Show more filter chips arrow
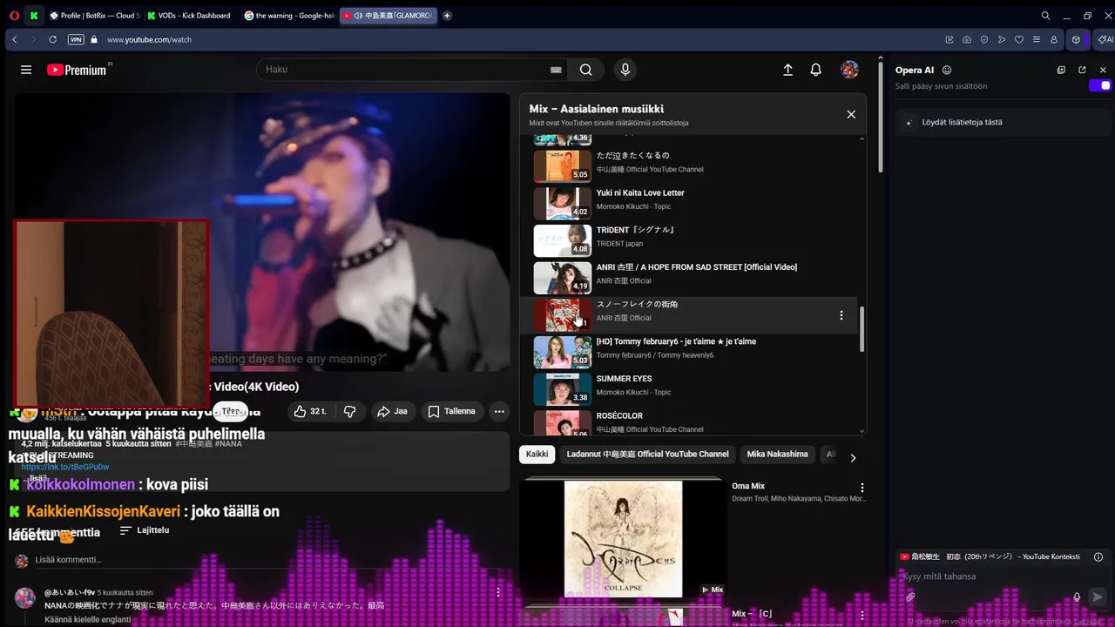Screen dimensions: 1115x627 pyautogui.click(x=853, y=457)
